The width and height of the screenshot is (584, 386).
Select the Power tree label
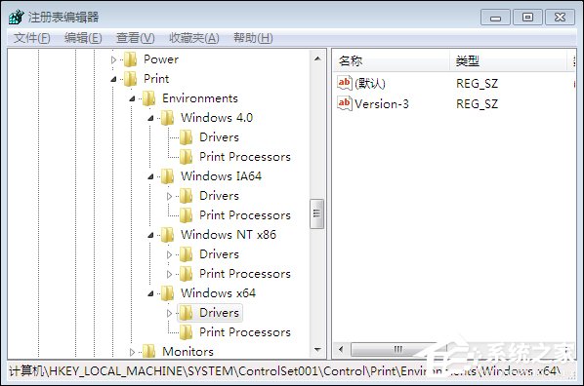[161, 59]
